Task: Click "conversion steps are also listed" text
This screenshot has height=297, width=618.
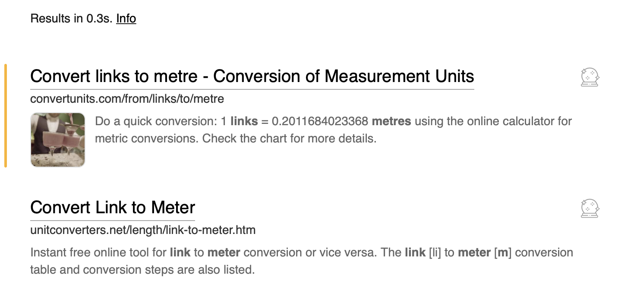Action: point(181,270)
